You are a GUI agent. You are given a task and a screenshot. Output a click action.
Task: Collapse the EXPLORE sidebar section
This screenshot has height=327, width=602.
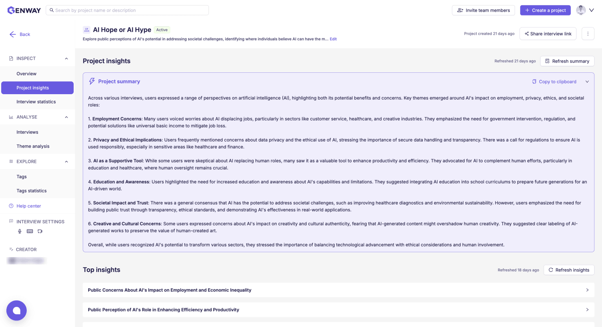tap(66, 162)
